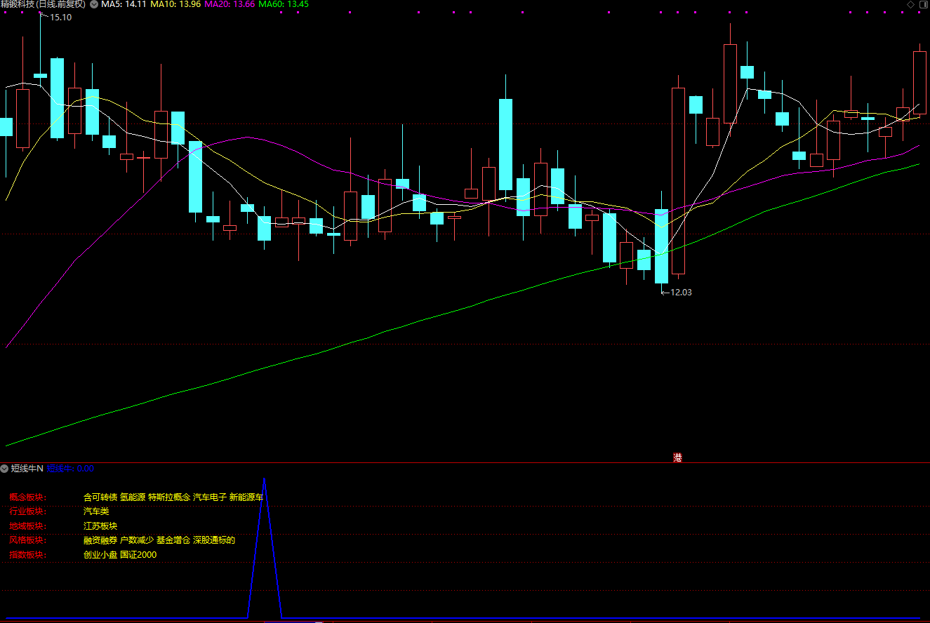The image size is (930, 623).
Task: Expand the main chart indicator dropdown chevron
Action: pyautogui.click(x=94, y=4)
